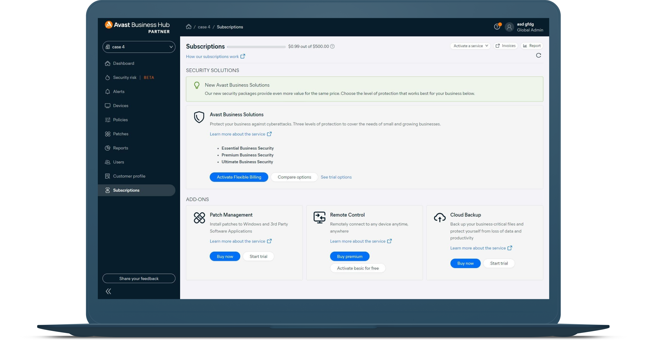Click the Patches bandage icon
647x340 pixels.
(x=108, y=134)
